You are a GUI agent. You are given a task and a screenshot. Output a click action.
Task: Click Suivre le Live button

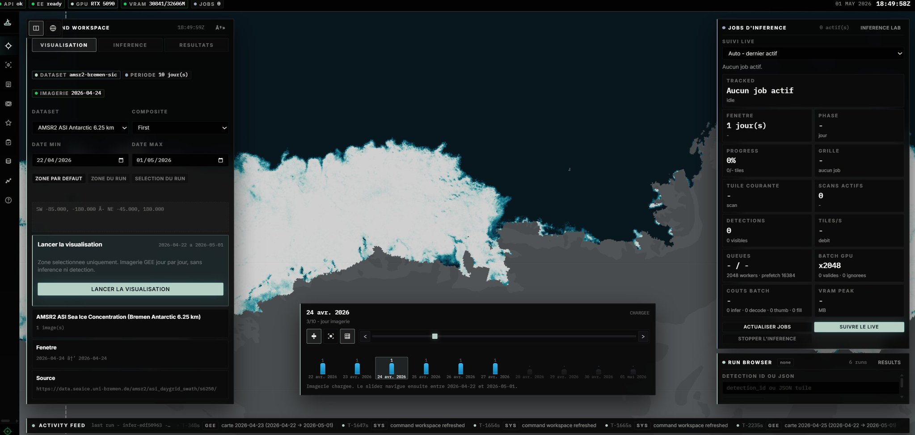click(x=859, y=327)
